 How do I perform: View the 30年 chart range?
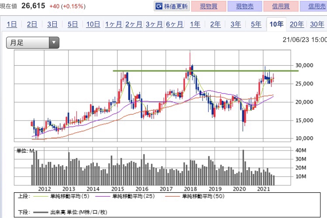(317, 24)
